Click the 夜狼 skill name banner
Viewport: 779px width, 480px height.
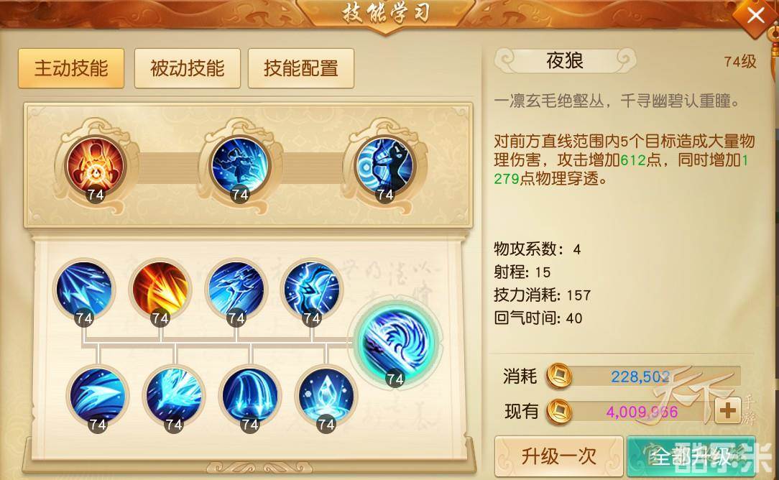click(x=565, y=60)
